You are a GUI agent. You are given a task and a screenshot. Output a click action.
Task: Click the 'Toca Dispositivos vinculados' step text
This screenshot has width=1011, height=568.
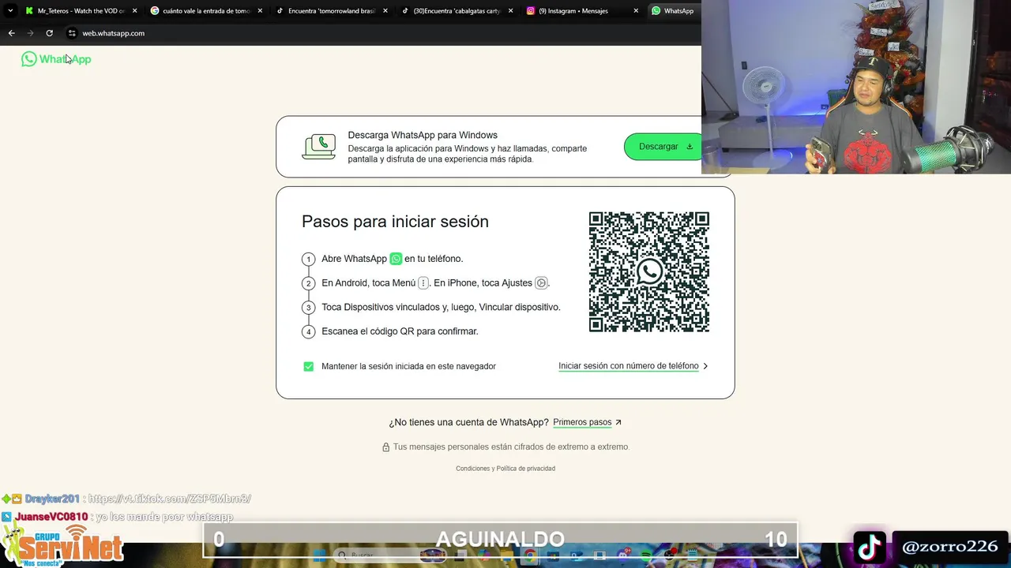point(441,307)
